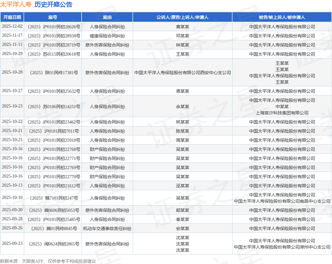Select the 开庭日期 column header
Viewport: 332px width, 264px height.
point(12,17)
